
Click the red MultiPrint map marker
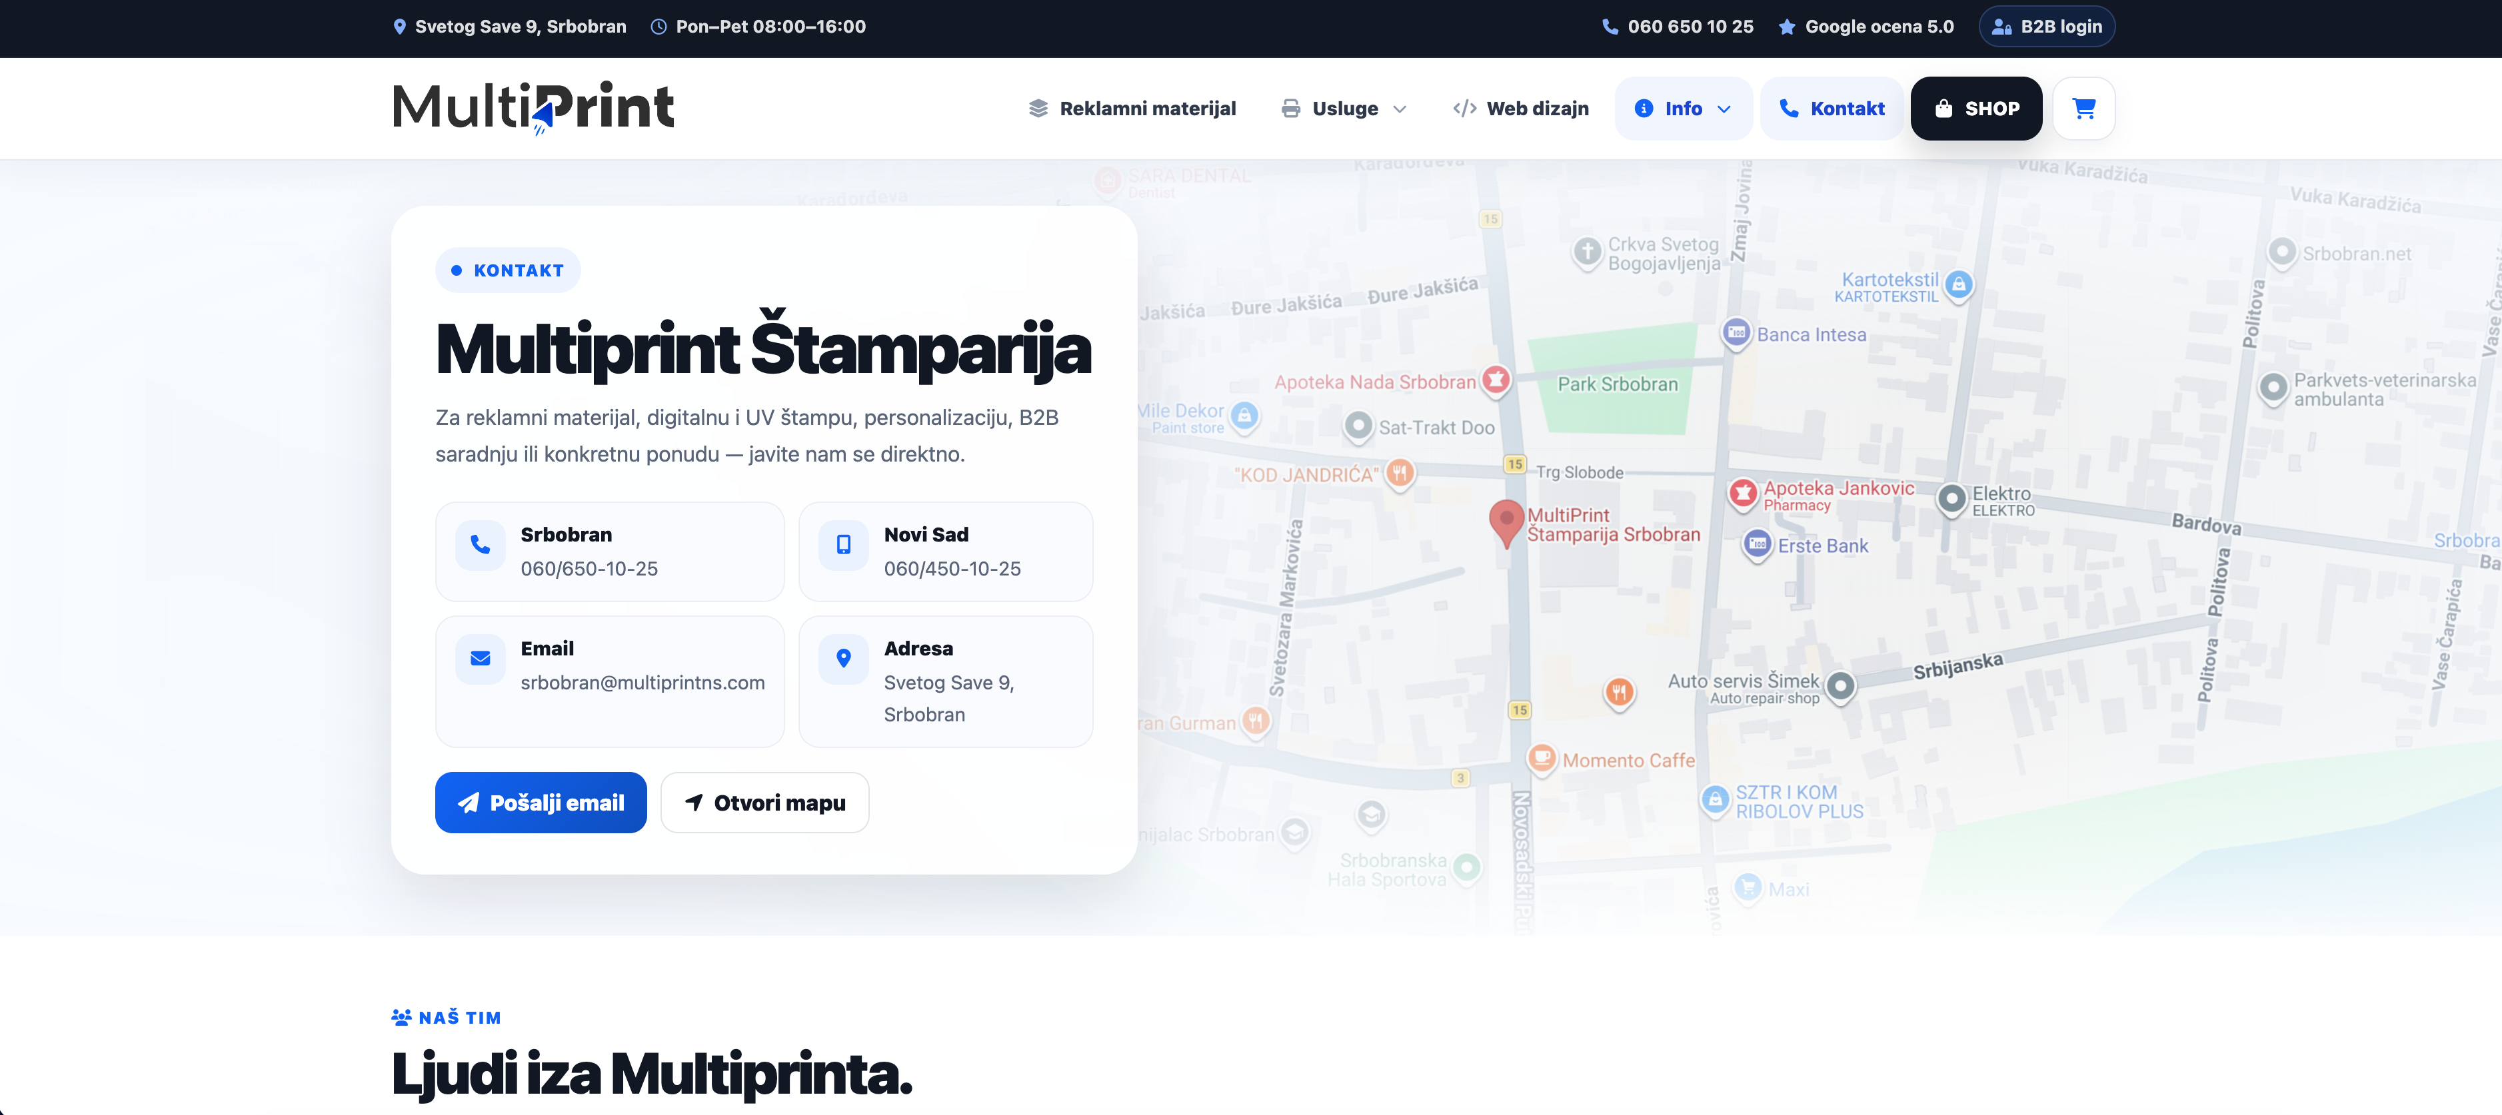pos(1506,523)
